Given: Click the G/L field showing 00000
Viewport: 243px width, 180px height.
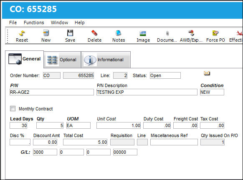Looking at the screenshot, I should [125, 152].
